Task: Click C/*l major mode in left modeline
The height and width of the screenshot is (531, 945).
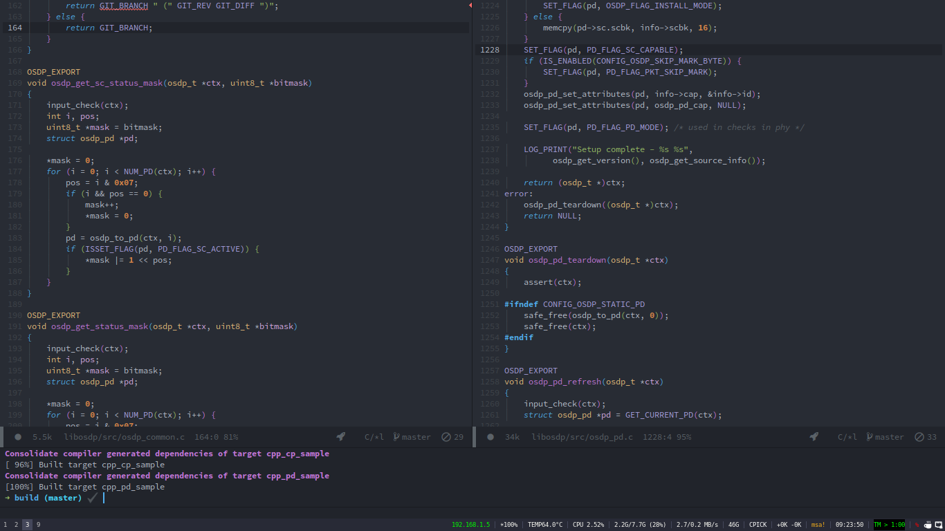Action: pyautogui.click(x=374, y=437)
